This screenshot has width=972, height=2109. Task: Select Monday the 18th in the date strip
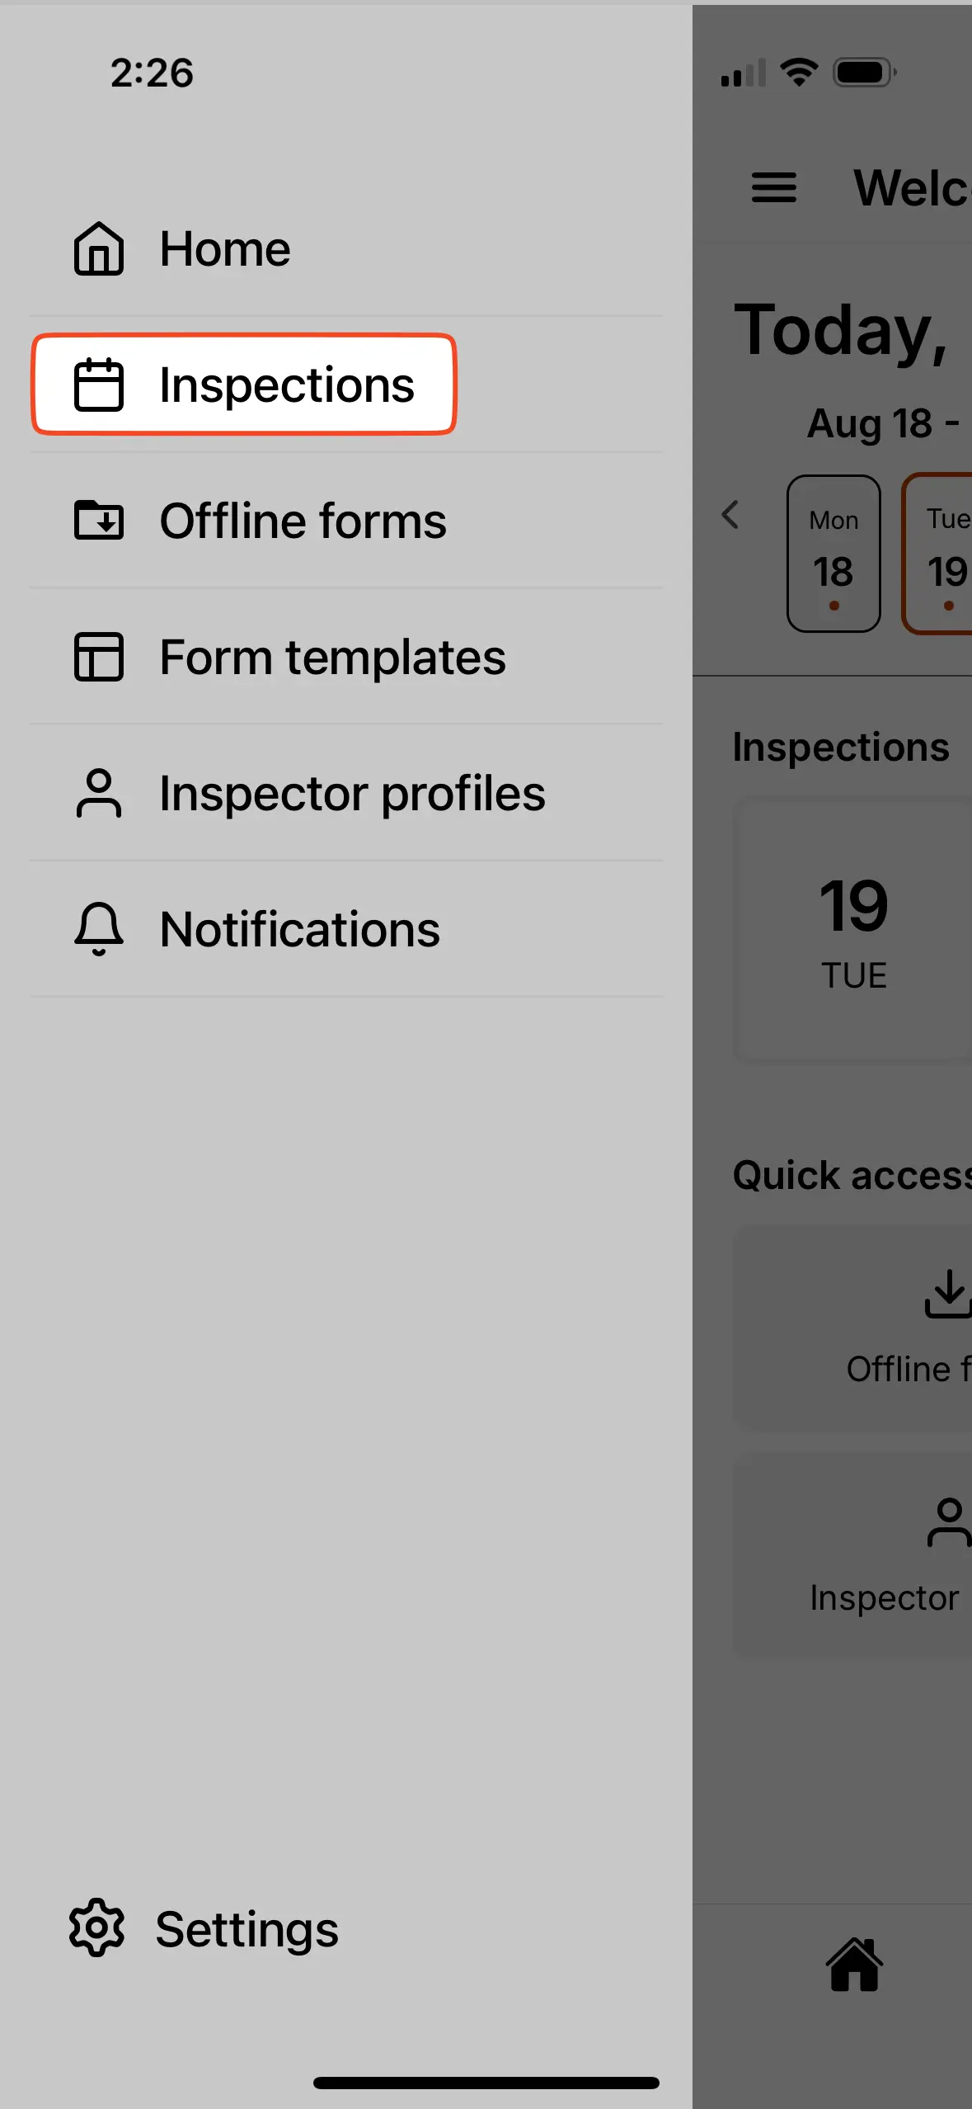833,551
